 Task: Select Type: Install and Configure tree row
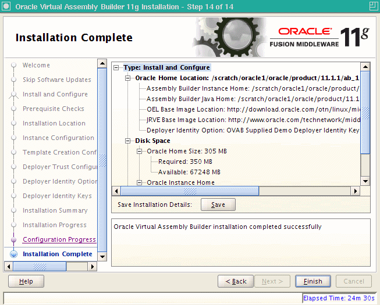167,67
